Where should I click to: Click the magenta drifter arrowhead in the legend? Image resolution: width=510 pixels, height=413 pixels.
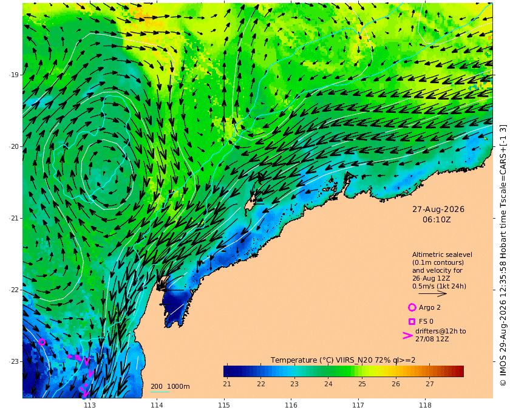pos(407,335)
